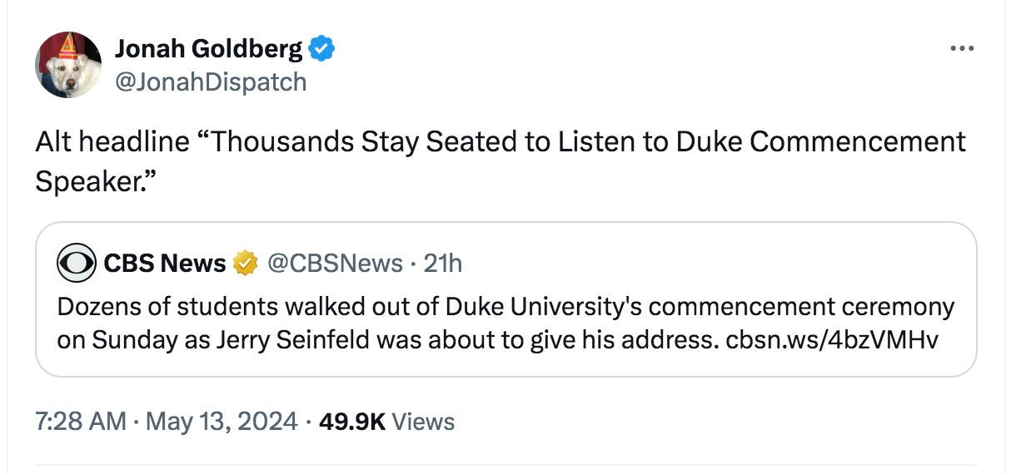Visit the @JonahDispatch handle
This screenshot has height=474, width=1016.
[211, 81]
